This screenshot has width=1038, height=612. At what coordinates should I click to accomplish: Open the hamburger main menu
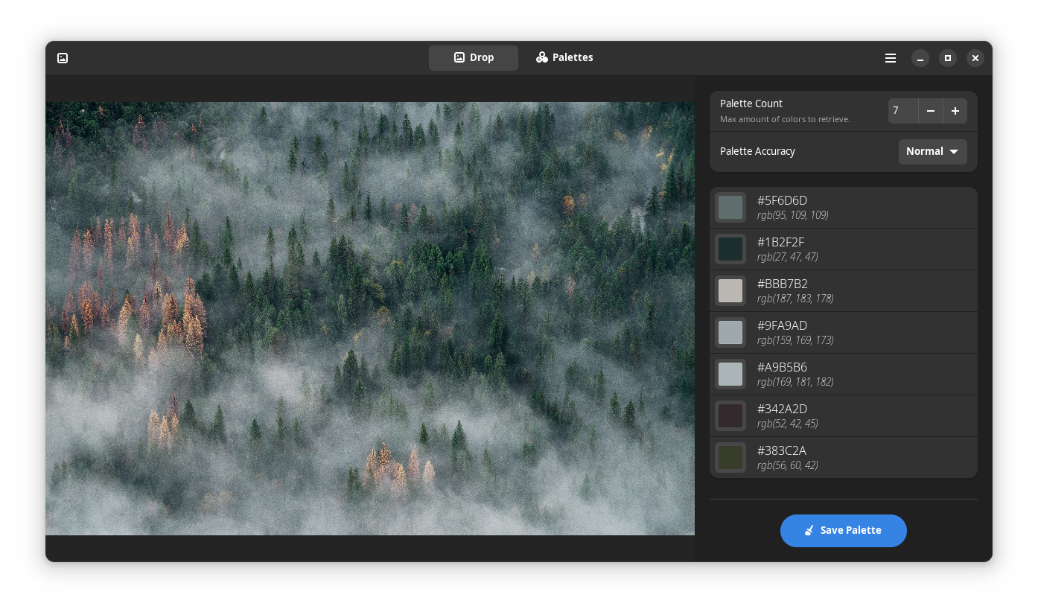891,58
